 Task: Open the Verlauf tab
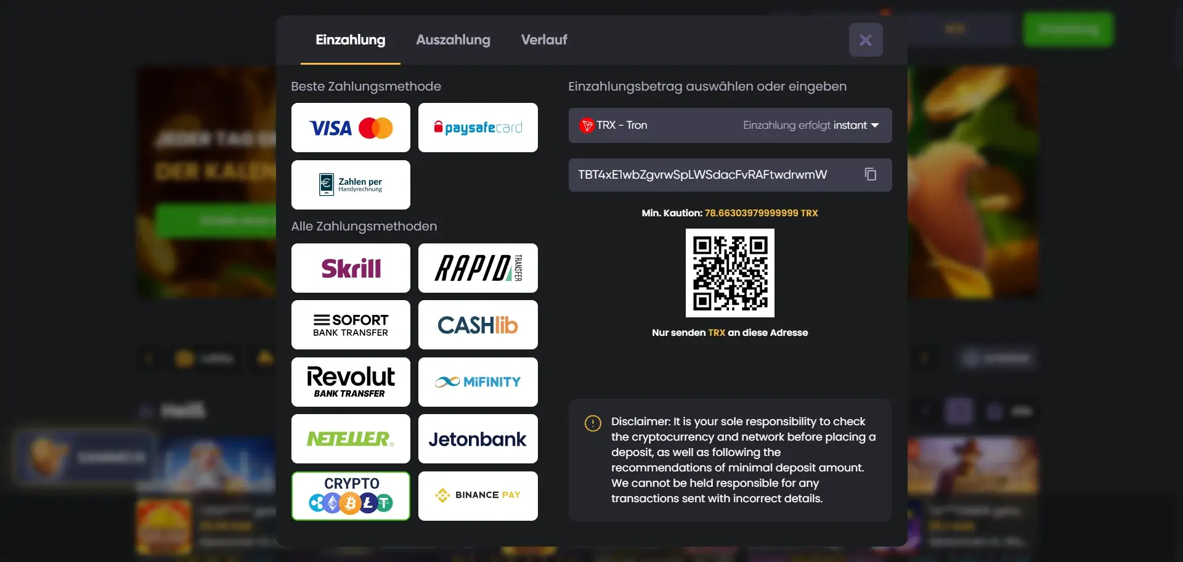pos(544,39)
